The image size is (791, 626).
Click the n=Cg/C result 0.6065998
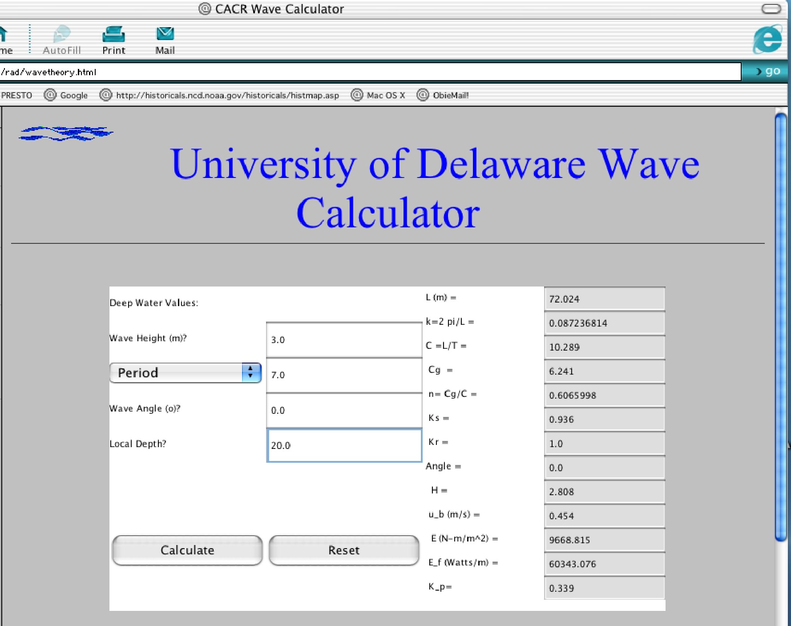click(x=605, y=395)
